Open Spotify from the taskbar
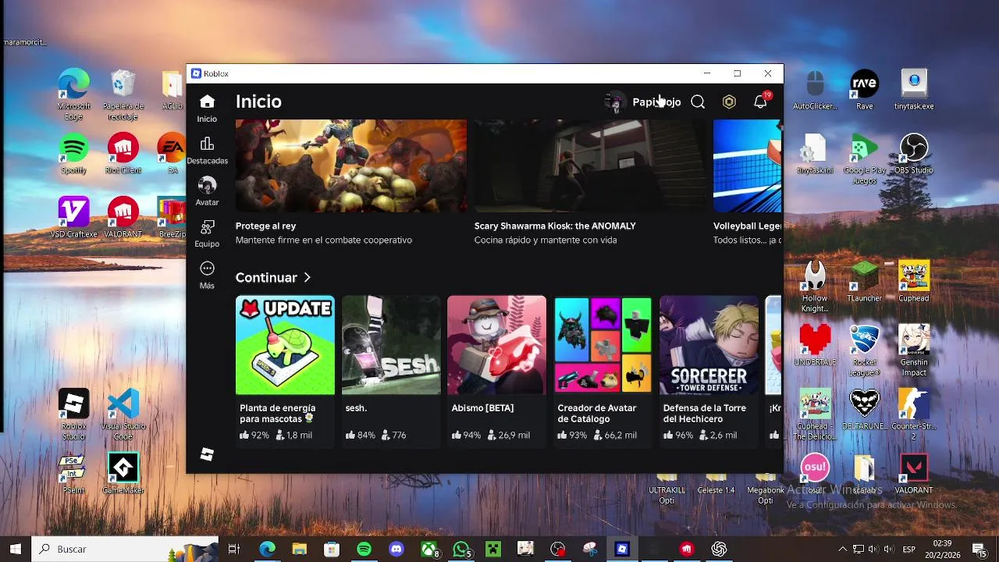Image resolution: width=999 pixels, height=562 pixels. coord(364,549)
